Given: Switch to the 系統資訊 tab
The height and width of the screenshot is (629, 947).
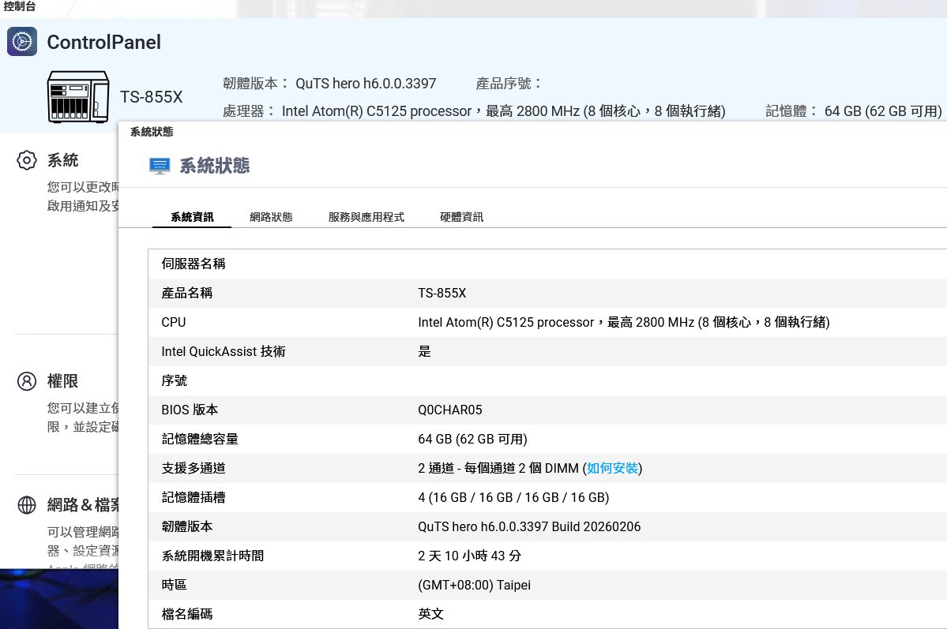Looking at the screenshot, I should pos(192,217).
